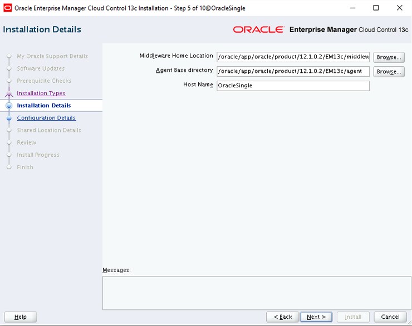Viewport: 412px width, 326px height.
Task: Open Help for this step
Action: click(21, 317)
